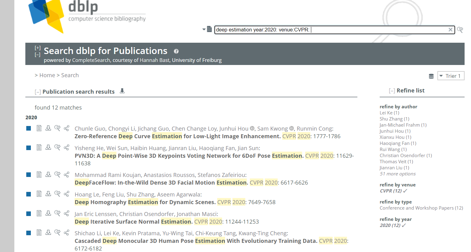Collapse Publication search results section
The image size is (471, 252).
(x=38, y=92)
